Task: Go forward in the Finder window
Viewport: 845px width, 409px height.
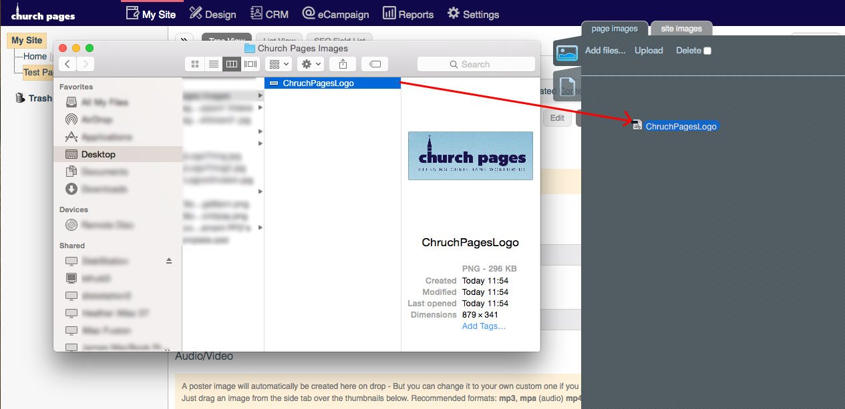Action: point(86,64)
